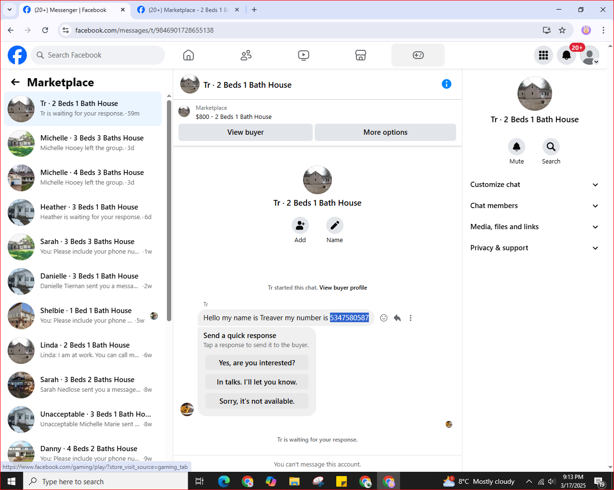The height and width of the screenshot is (490, 614).
Task: Expand the Privacy & support section
Action: click(534, 248)
